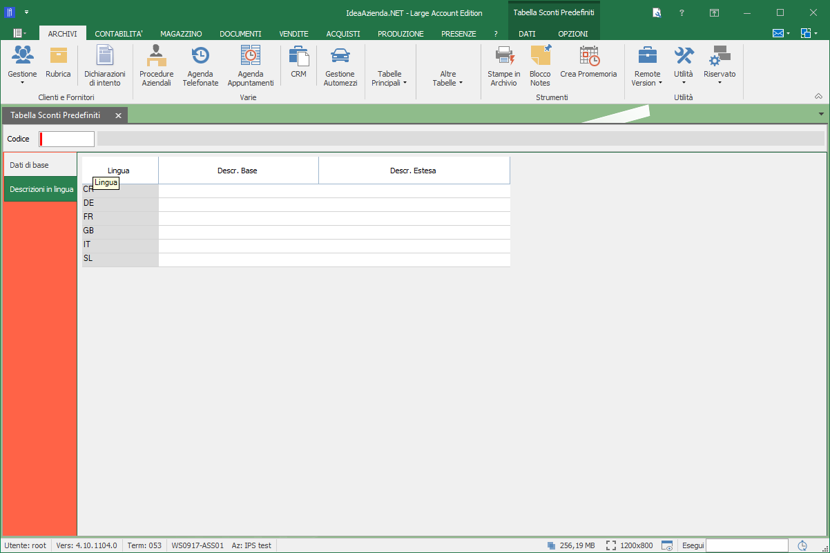Screen dimensions: 830x553
Task: Select the Dati di base side tab
Action: point(40,165)
